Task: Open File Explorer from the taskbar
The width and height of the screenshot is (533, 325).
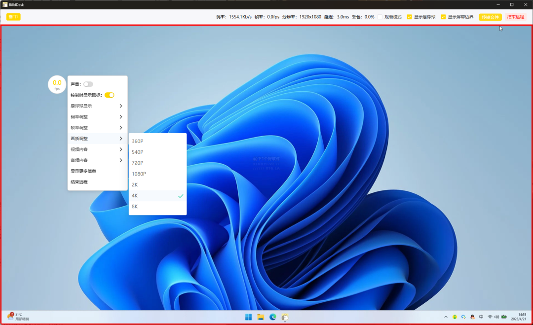Action: point(261,317)
